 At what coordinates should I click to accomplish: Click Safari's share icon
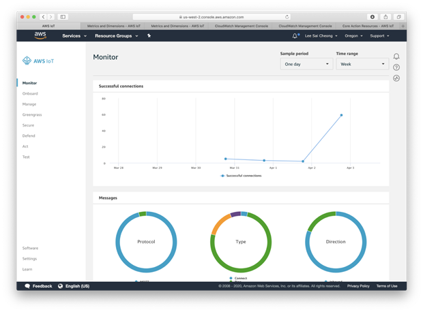tap(385, 17)
